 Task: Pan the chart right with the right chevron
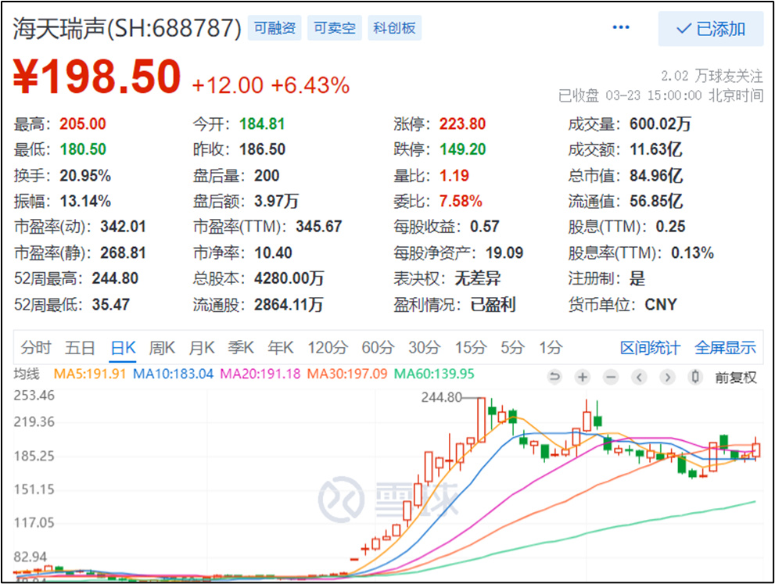pyautogui.click(x=667, y=377)
